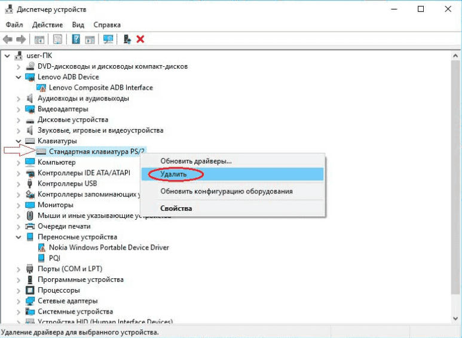Click the Lenovo ADB Device monitor icon
The width and height of the screenshot is (462, 338).
point(30,77)
